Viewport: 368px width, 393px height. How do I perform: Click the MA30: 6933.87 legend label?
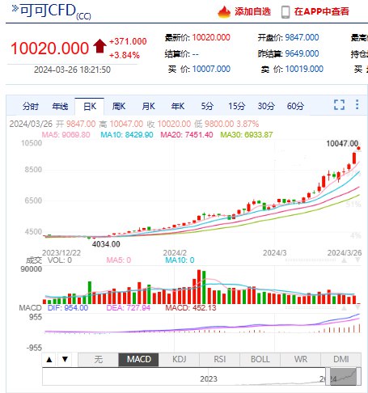[247, 134]
